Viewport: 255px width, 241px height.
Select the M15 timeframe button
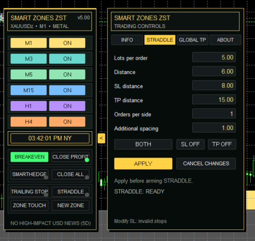(29, 90)
